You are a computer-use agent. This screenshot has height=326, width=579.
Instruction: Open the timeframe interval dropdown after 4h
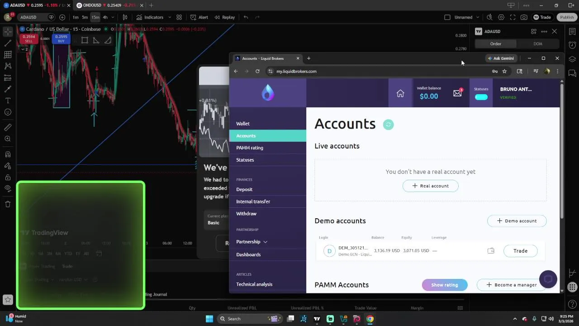[x=113, y=17]
